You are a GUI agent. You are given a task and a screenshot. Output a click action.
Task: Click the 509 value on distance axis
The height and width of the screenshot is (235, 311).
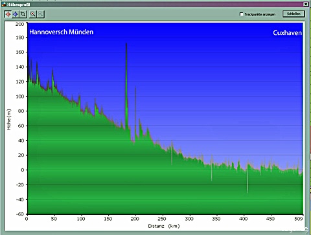299,219
